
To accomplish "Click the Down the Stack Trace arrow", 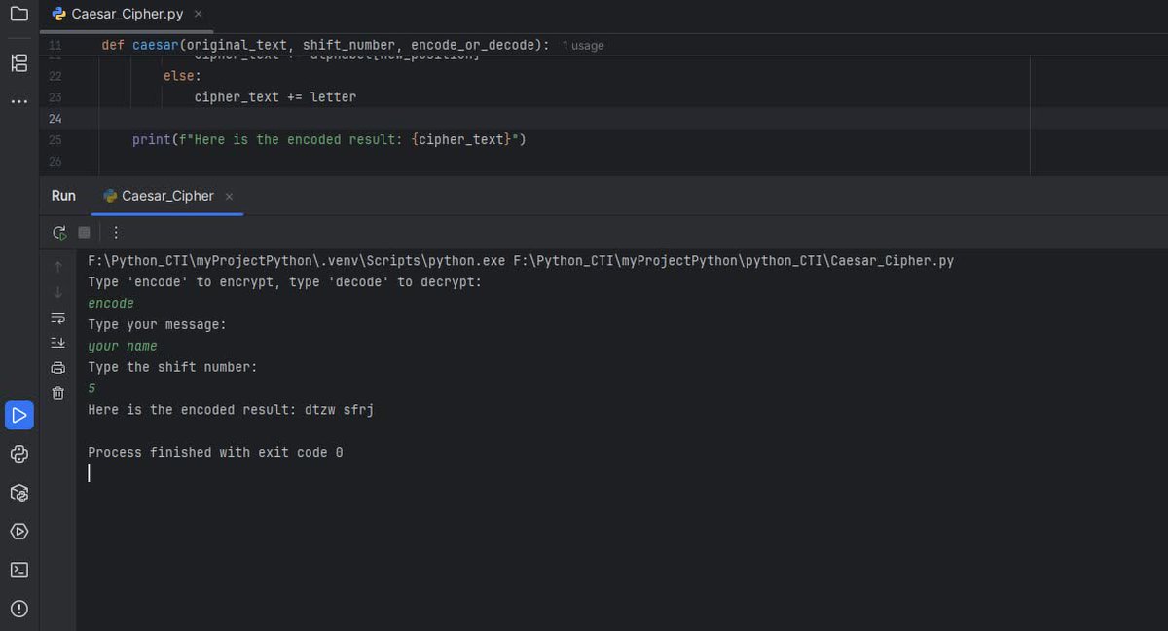I will 57,292.
